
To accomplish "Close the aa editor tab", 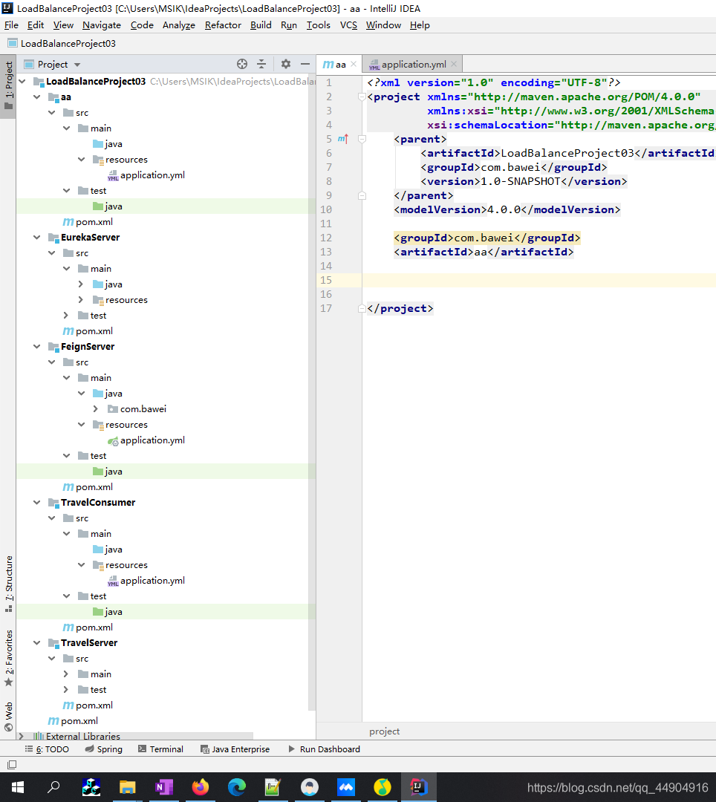I will click(x=354, y=65).
